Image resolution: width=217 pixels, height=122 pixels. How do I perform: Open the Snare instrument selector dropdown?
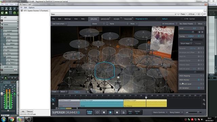[98, 24]
